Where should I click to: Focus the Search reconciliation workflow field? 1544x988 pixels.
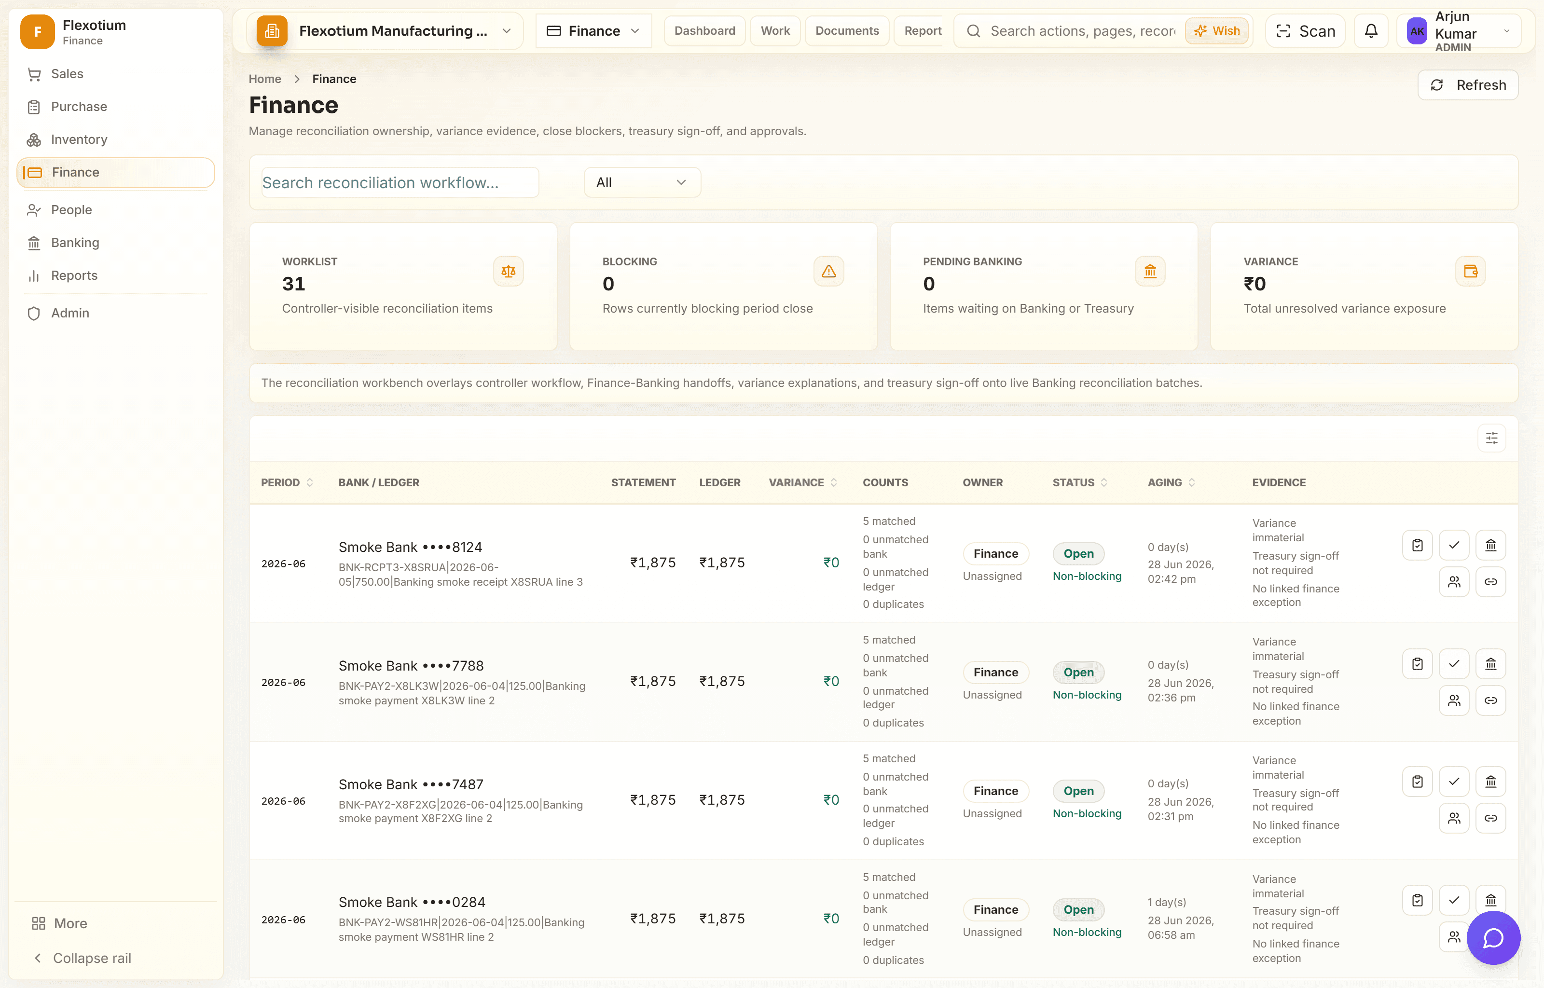[400, 183]
